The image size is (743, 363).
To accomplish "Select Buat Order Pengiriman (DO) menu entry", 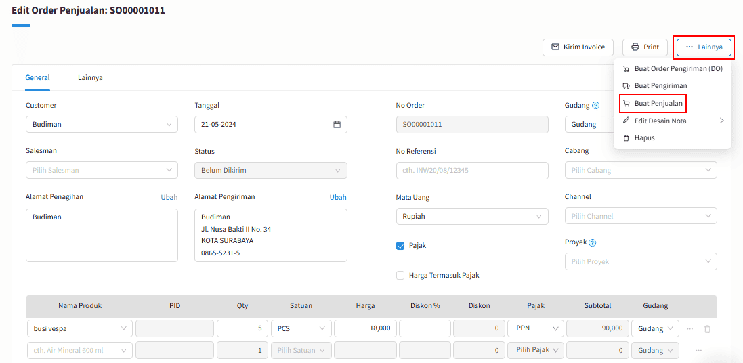I will (x=672, y=68).
